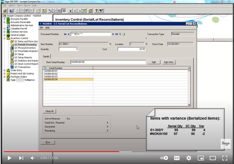Click the green dots macro toolbar icon
The image size is (234, 164).
tap(84, 11)
